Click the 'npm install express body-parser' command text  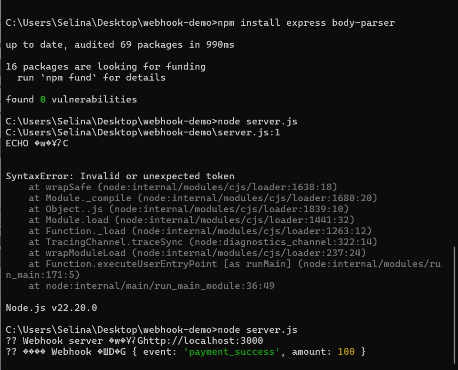[306, 23]
